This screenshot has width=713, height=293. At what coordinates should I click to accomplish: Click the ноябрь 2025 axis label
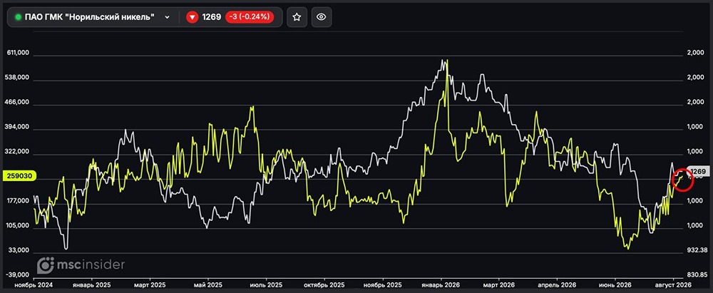pos(383,284)
